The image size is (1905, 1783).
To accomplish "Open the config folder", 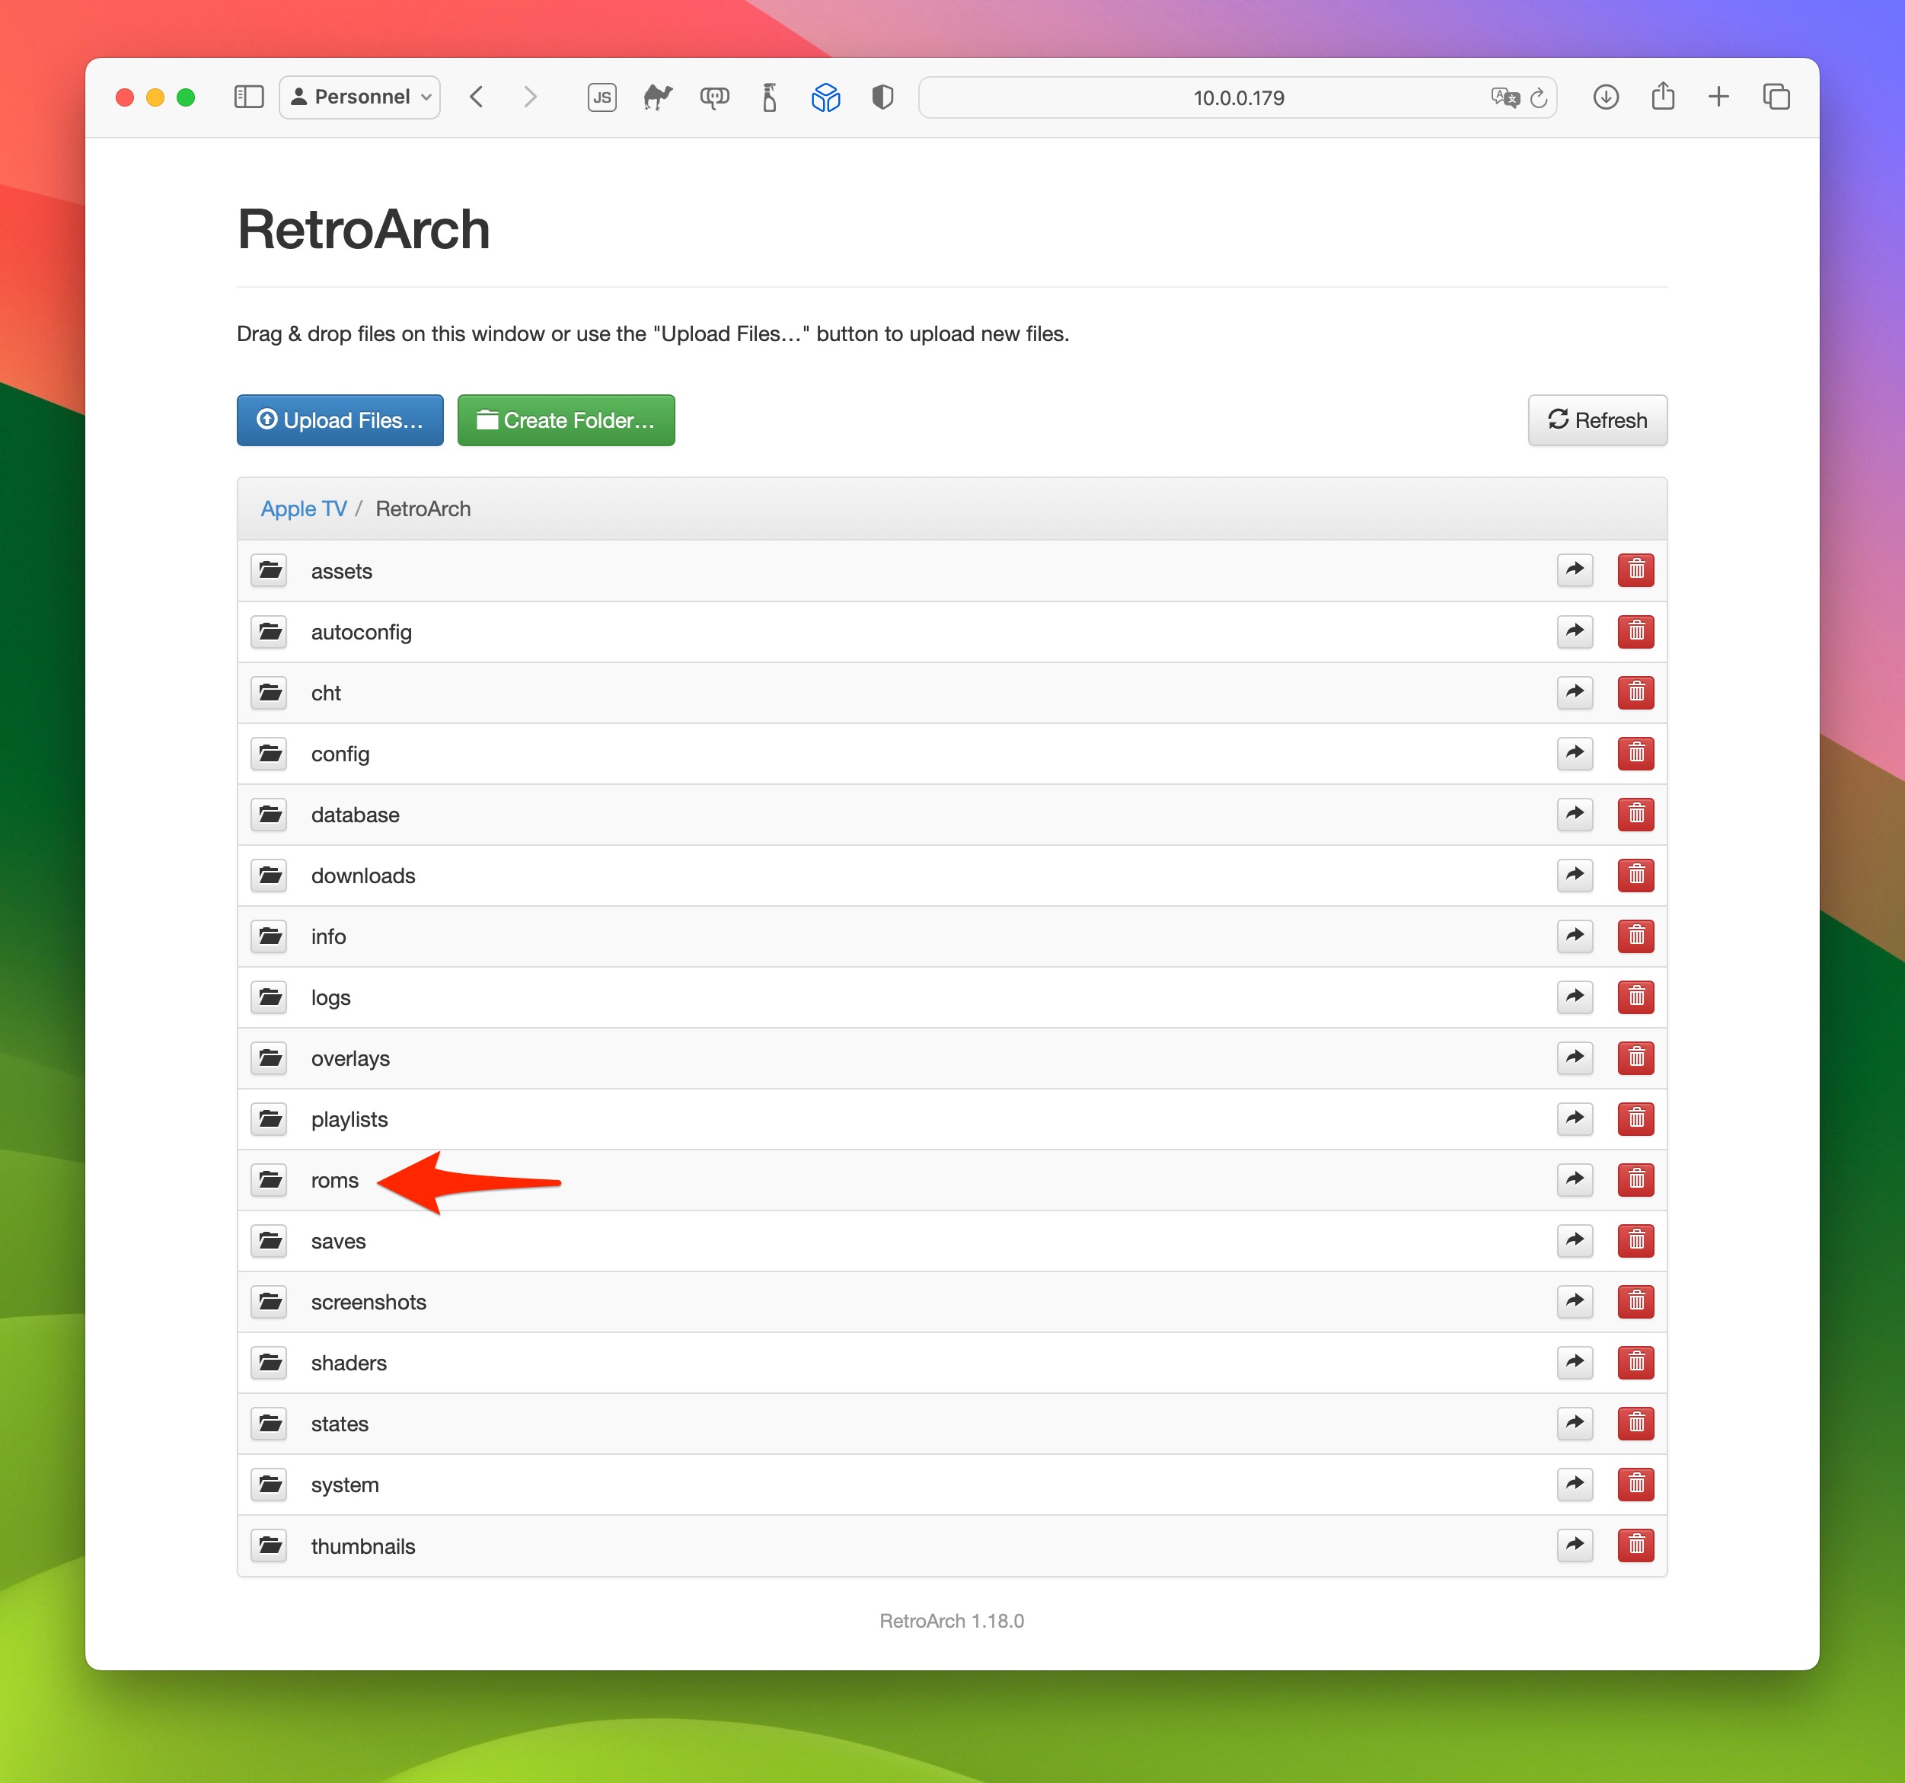I will click(340, 752).
